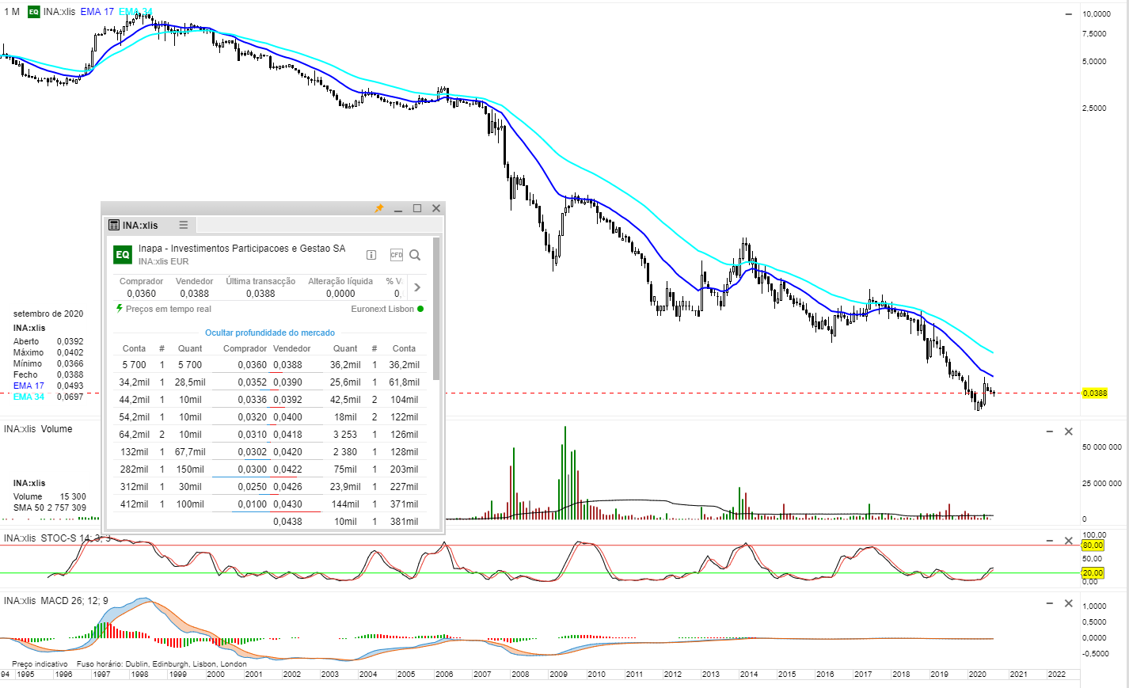Open the 1 M timeframe selector
1129x688 pixels.
pyautogui.click(x=12, y=12)
